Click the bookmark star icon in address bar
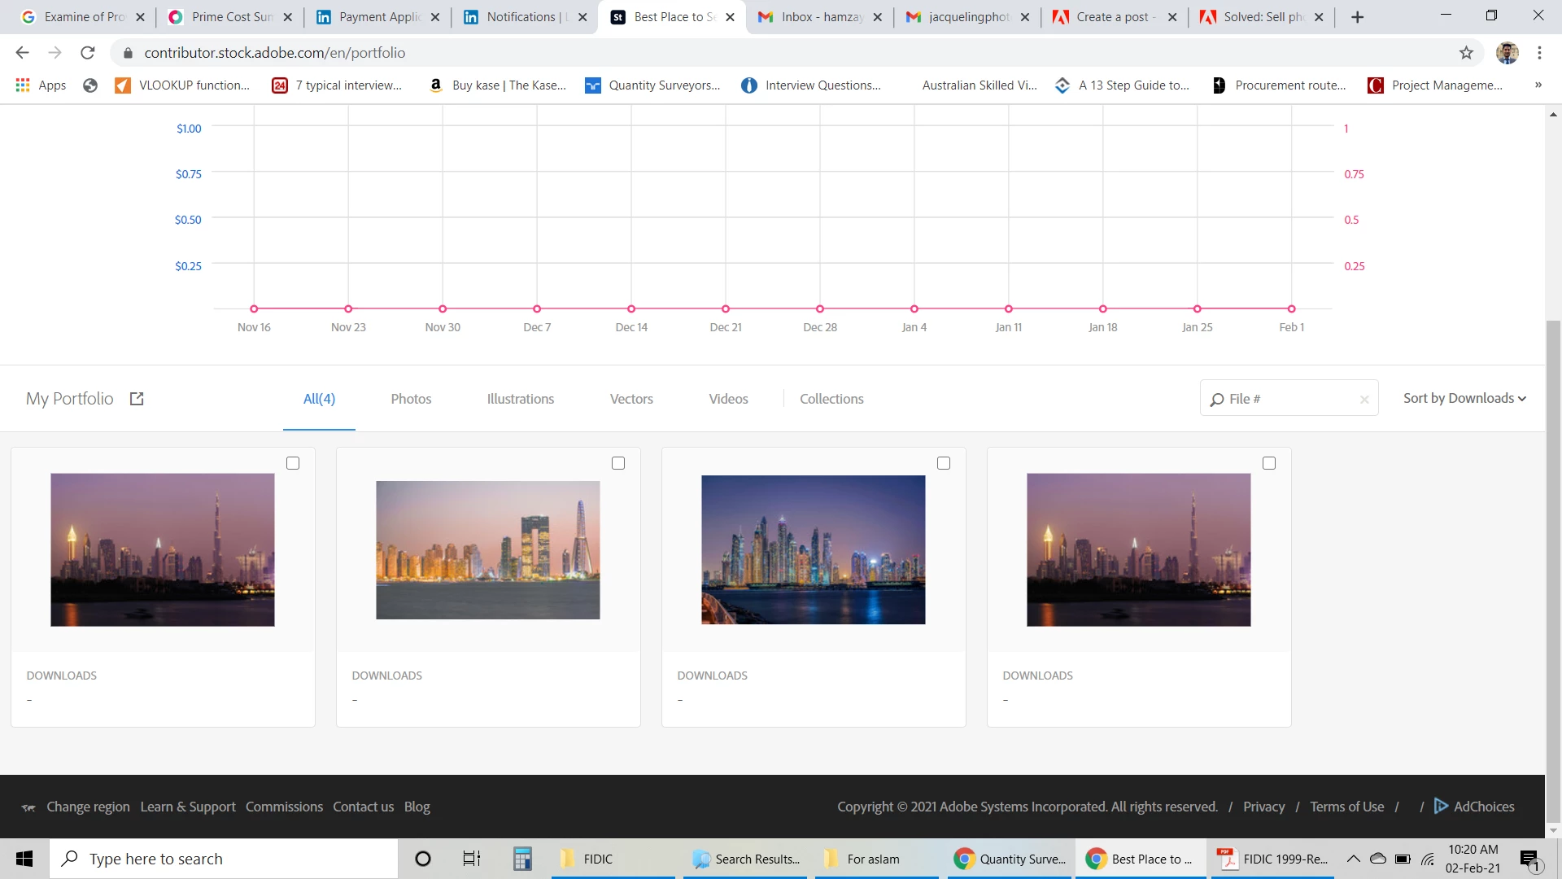Viewport: 1562px width, 879px height. [x=1466, y=53]
